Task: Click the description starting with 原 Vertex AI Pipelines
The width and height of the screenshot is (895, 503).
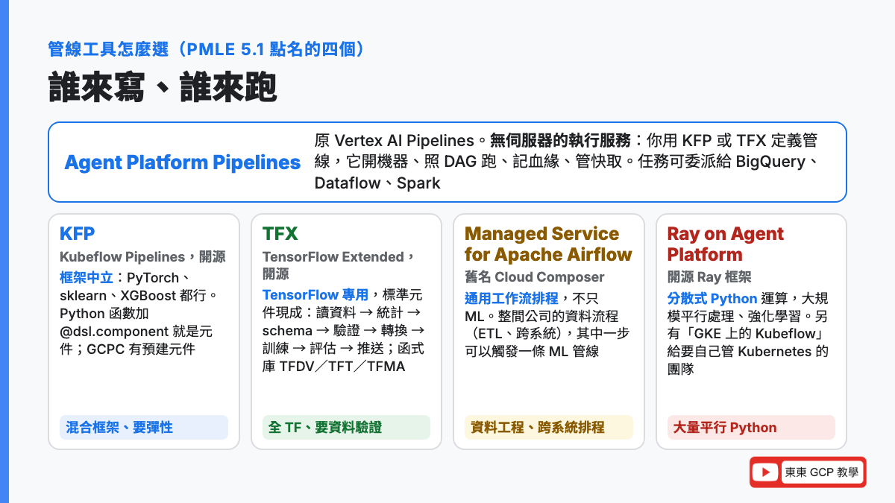Action: (x=567, y=162)
